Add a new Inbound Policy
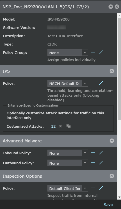This screenshot has height=209, width=121. pos(93,153)
